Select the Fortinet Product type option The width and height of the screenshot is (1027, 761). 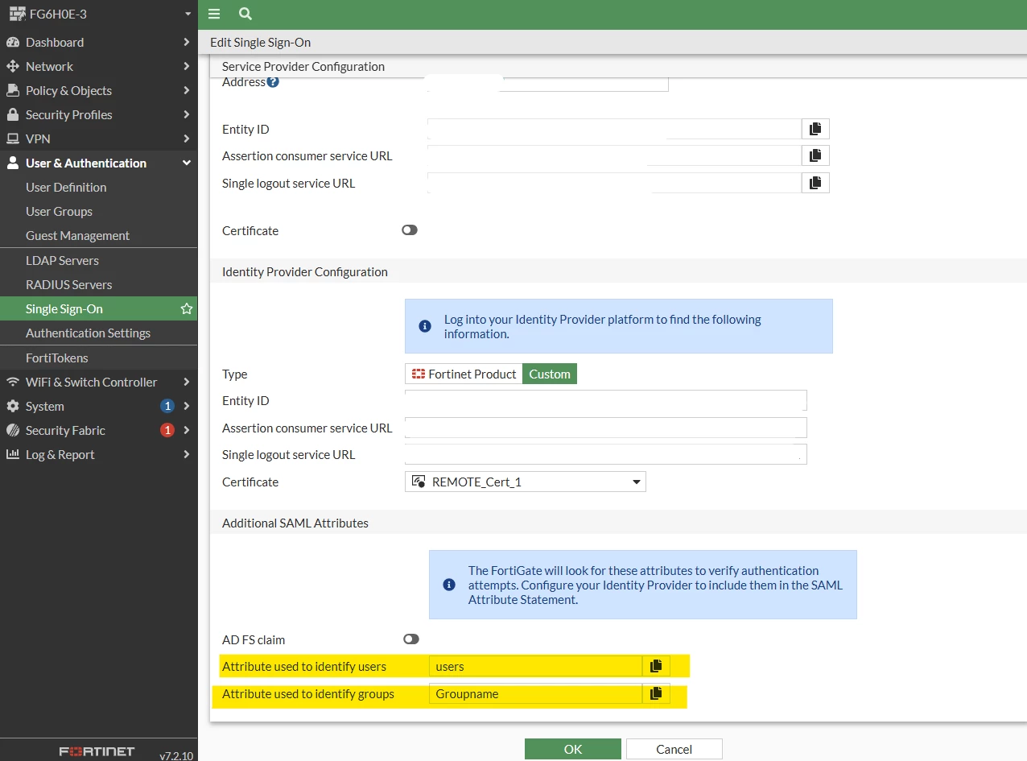tap(464, 374)
